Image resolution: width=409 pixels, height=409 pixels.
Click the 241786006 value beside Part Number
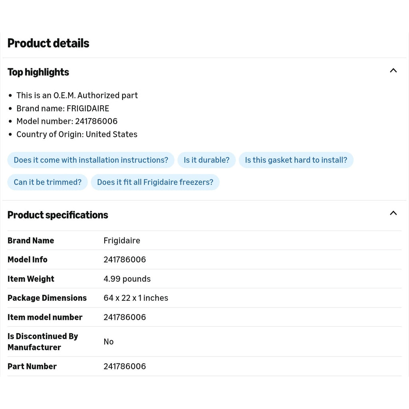tap(125, 367)
